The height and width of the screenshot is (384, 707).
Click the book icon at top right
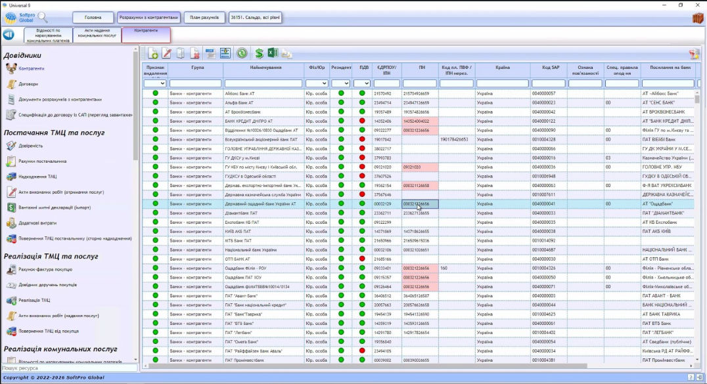point(698,18)
